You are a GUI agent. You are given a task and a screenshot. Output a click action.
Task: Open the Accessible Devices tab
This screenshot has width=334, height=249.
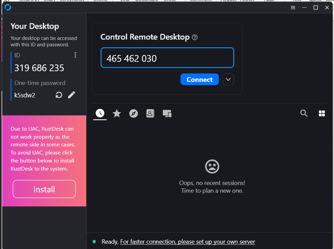tap(166, 113)
